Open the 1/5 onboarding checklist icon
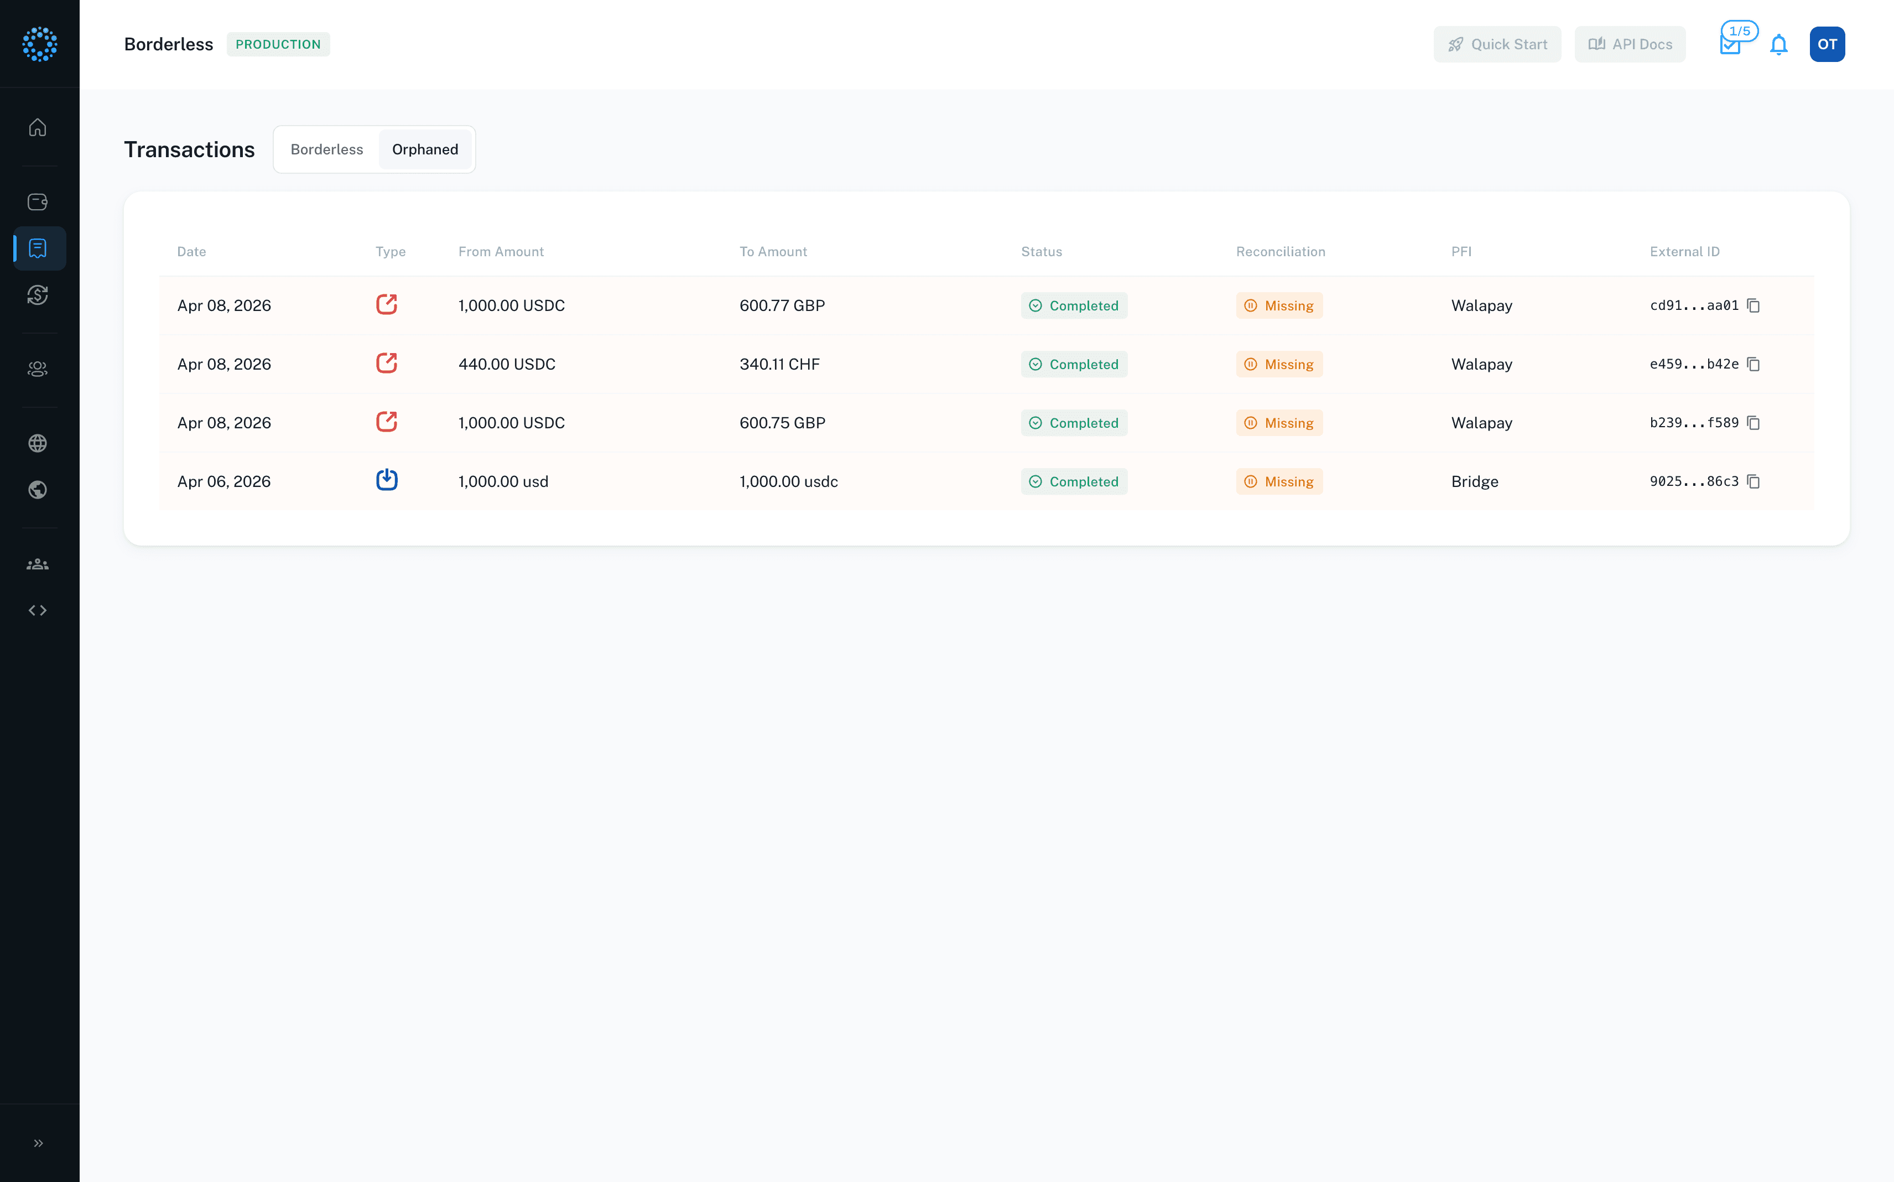 point(1731,43)
